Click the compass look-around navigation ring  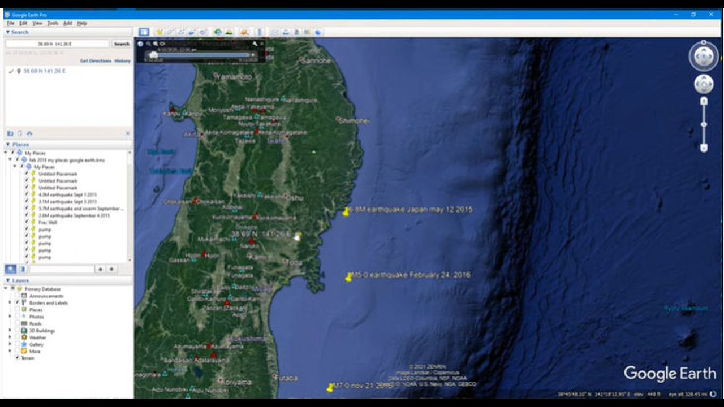(x=704, y=56)
